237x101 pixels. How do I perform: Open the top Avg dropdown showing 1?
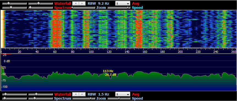tap(123, 3)
